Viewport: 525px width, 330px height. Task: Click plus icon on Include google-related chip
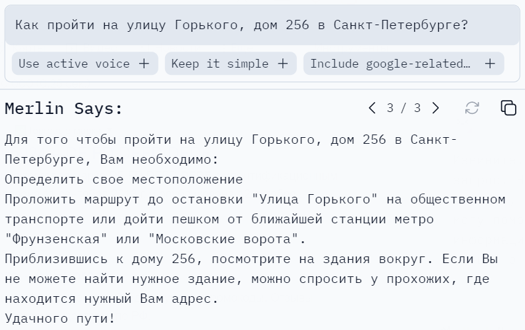[490, 64]
